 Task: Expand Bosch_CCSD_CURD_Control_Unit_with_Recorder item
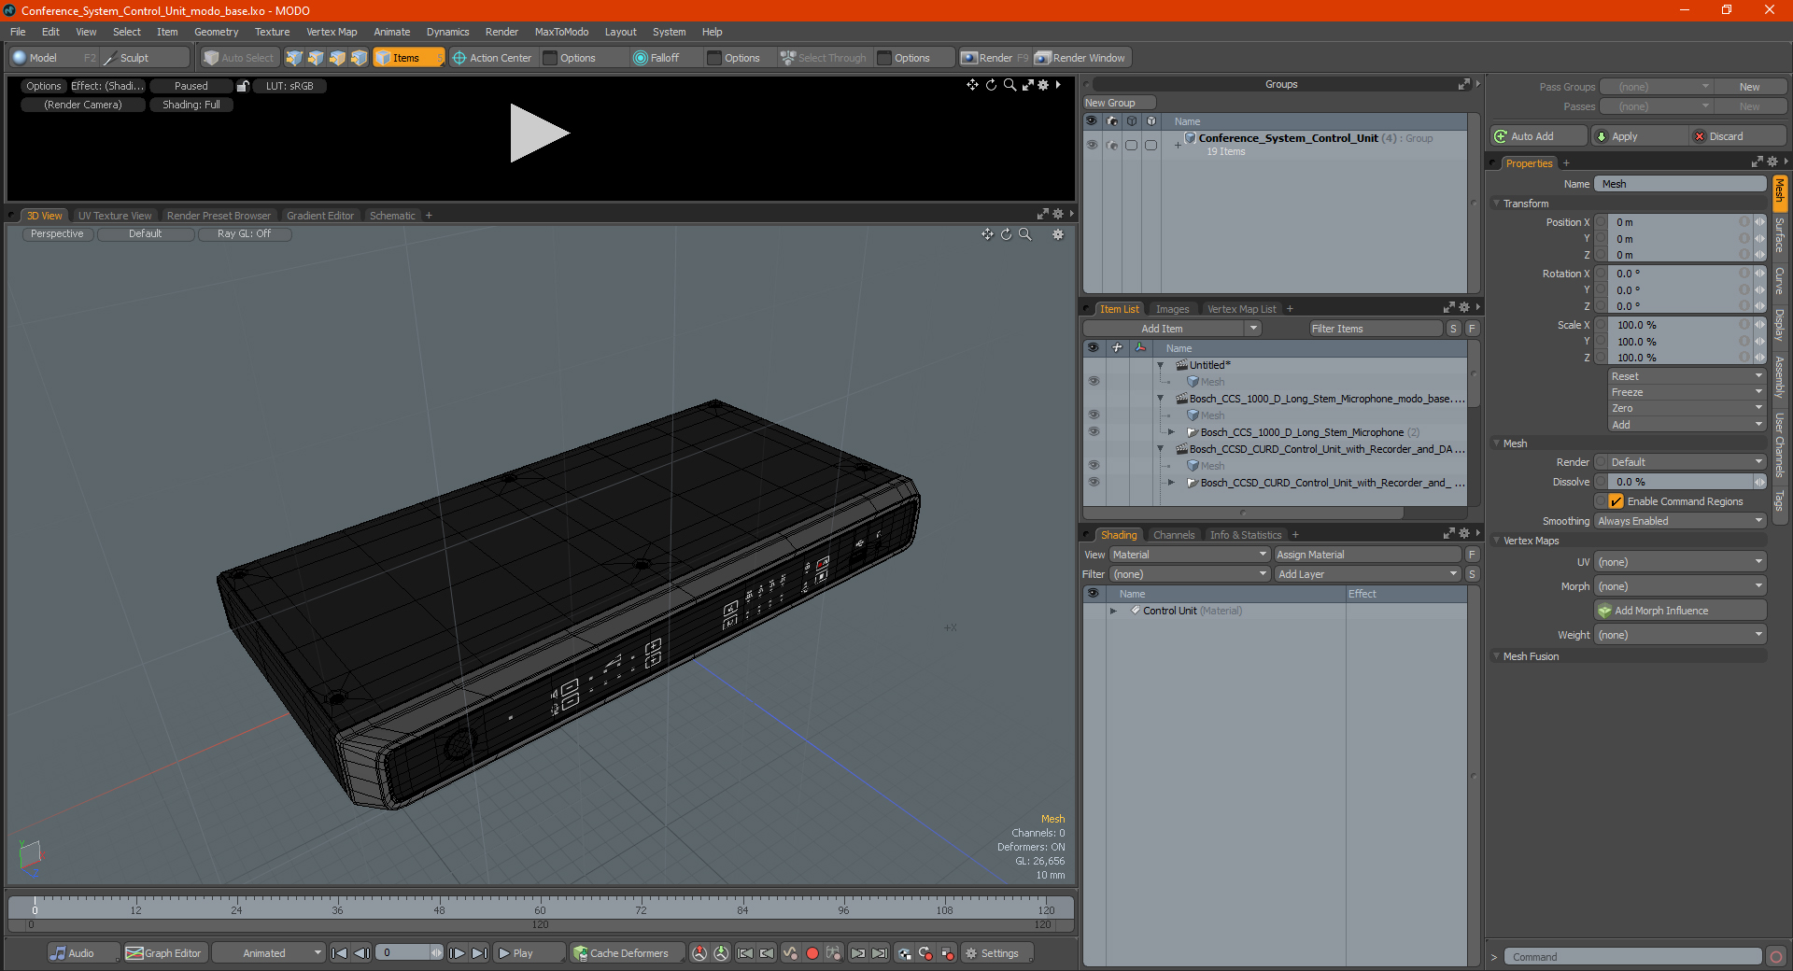click(1171, 483)
